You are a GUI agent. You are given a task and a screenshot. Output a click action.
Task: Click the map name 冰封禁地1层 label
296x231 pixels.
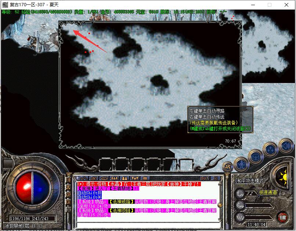coord(17,226)
